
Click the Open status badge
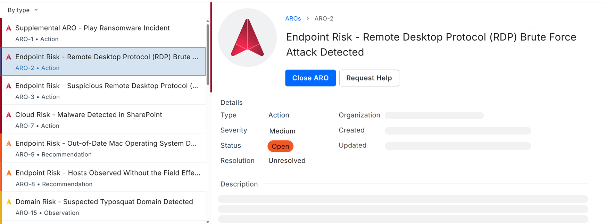pyautogui.click(x=281, y=146)
